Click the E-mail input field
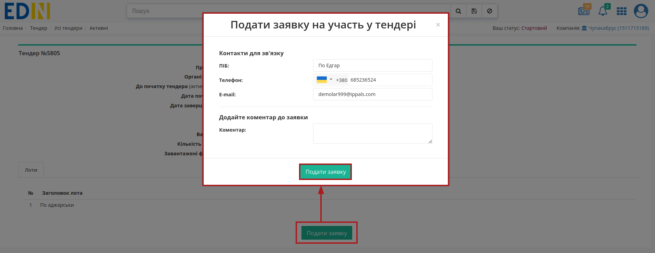 [x=372, y=94]
